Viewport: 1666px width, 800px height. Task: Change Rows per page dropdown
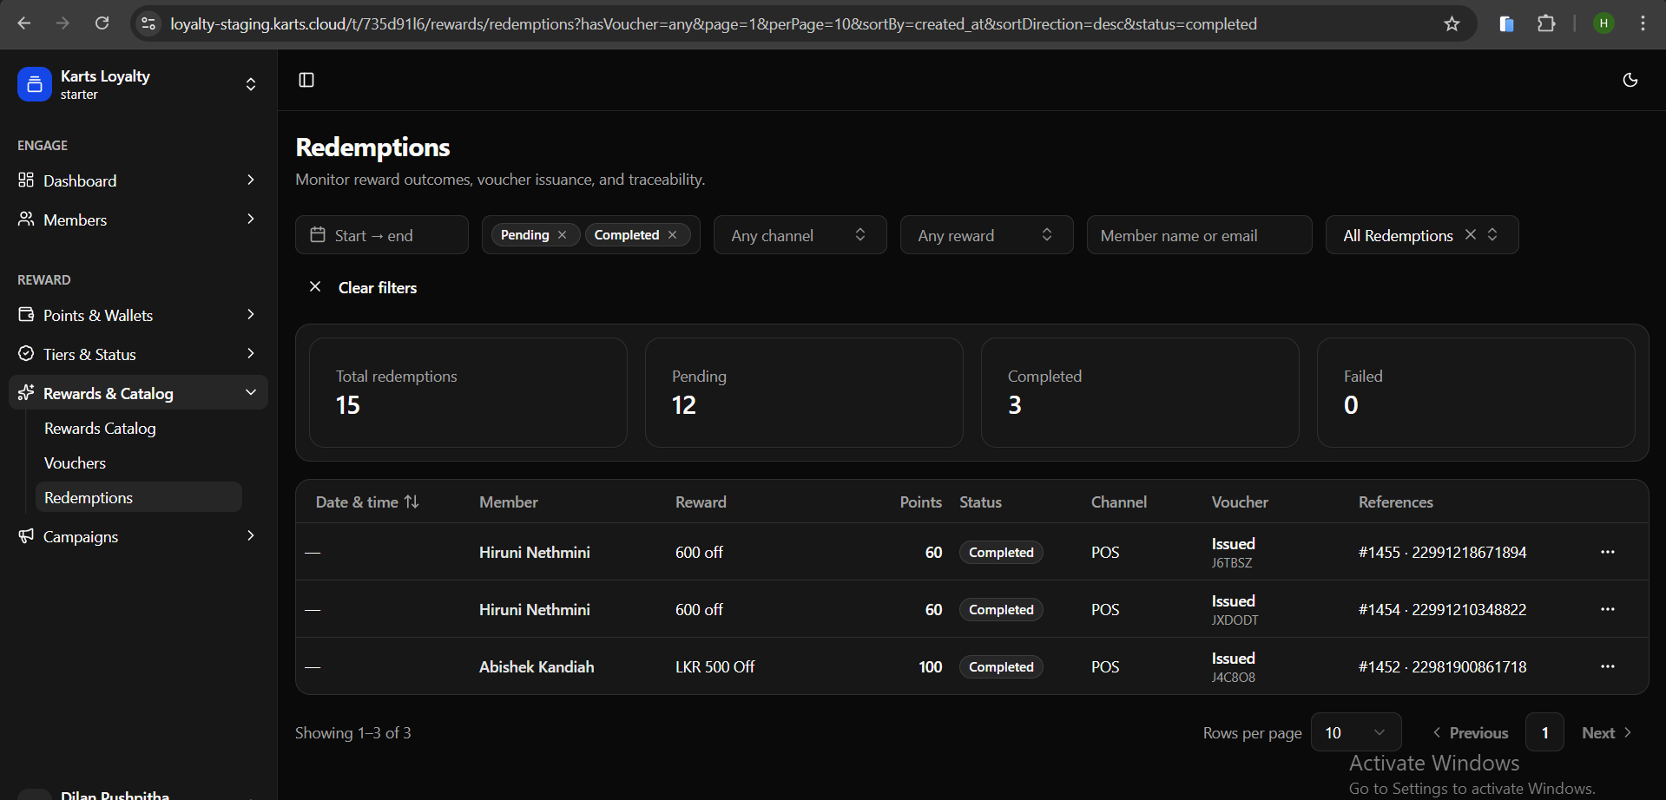point(1355,732)
